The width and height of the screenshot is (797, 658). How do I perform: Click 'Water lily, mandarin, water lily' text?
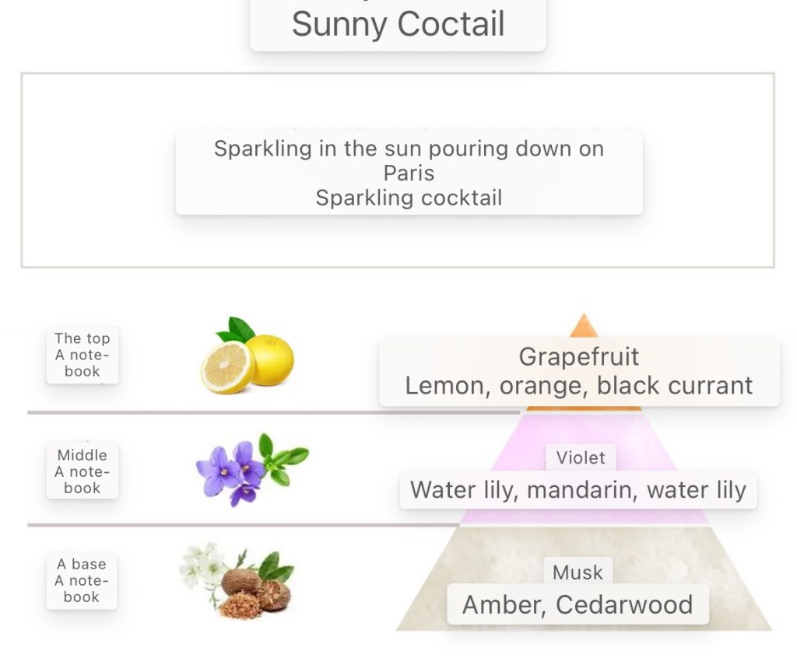(578, 490)
